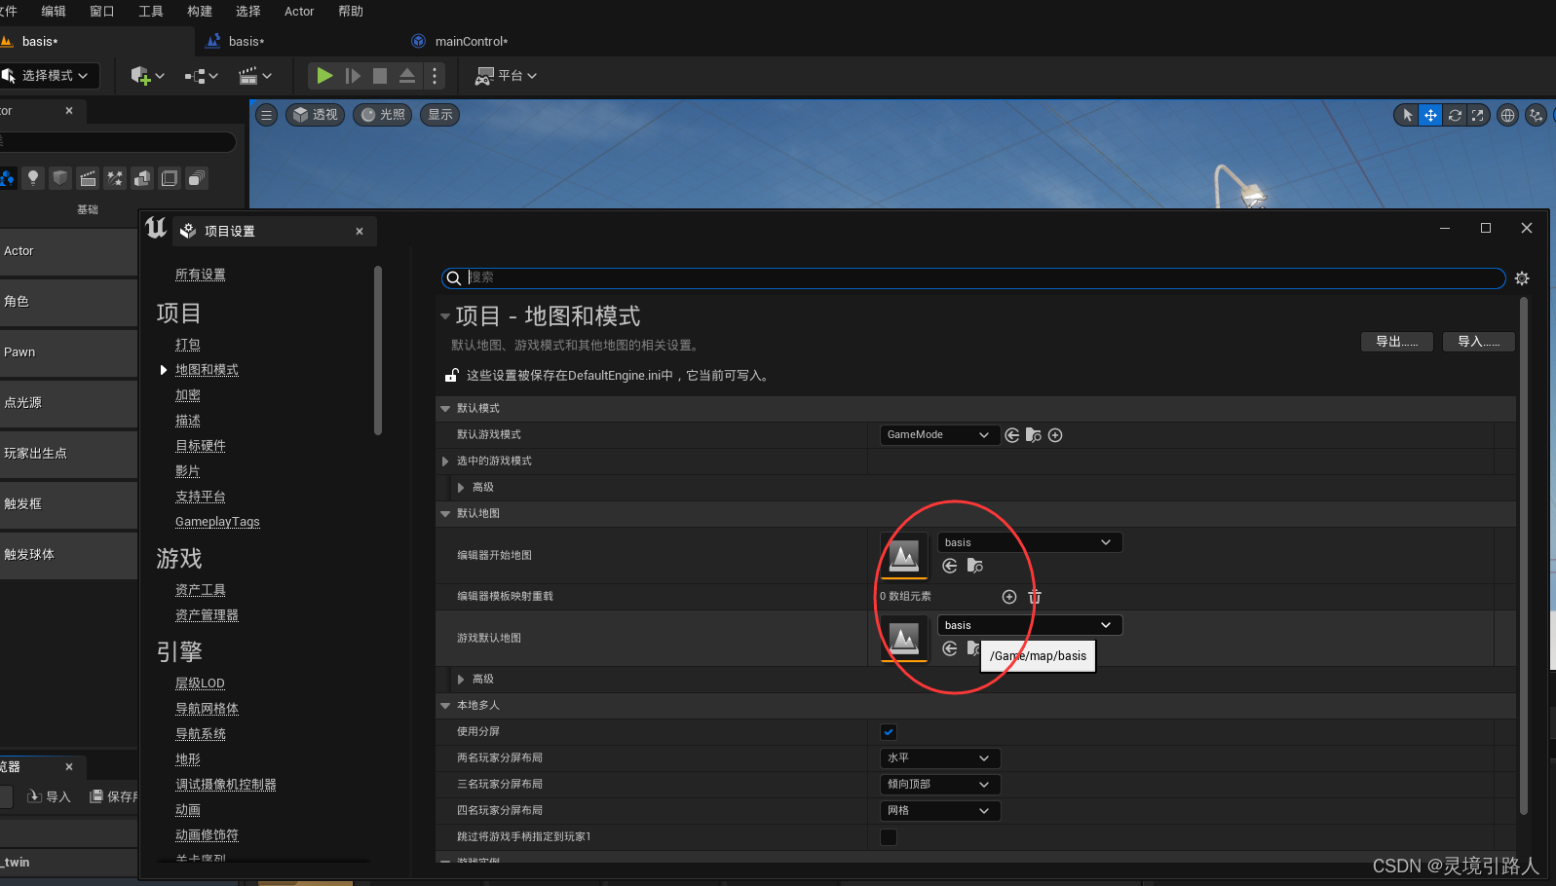Toggle the world coordinate globe icon

coord(1507,115)
